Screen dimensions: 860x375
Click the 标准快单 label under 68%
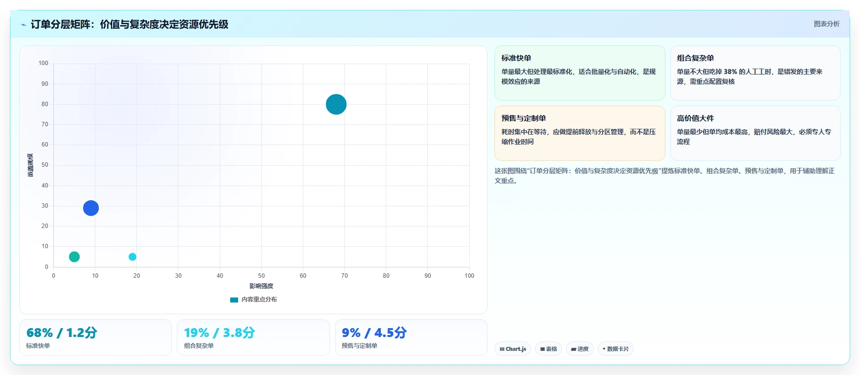pos(38,346)
